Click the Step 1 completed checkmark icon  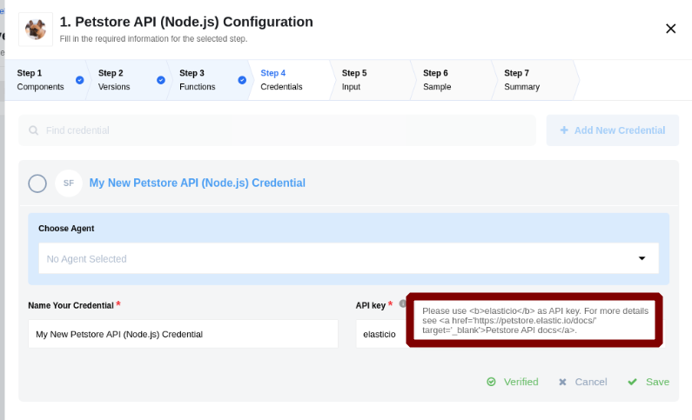pos(79,80)
